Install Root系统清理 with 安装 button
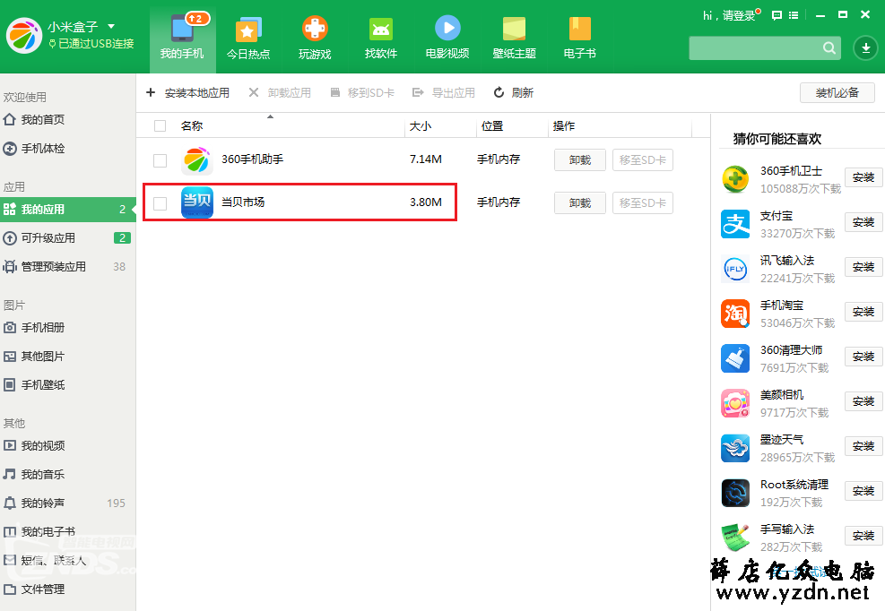Screen dimensions: 885x611 coord(863,491)
